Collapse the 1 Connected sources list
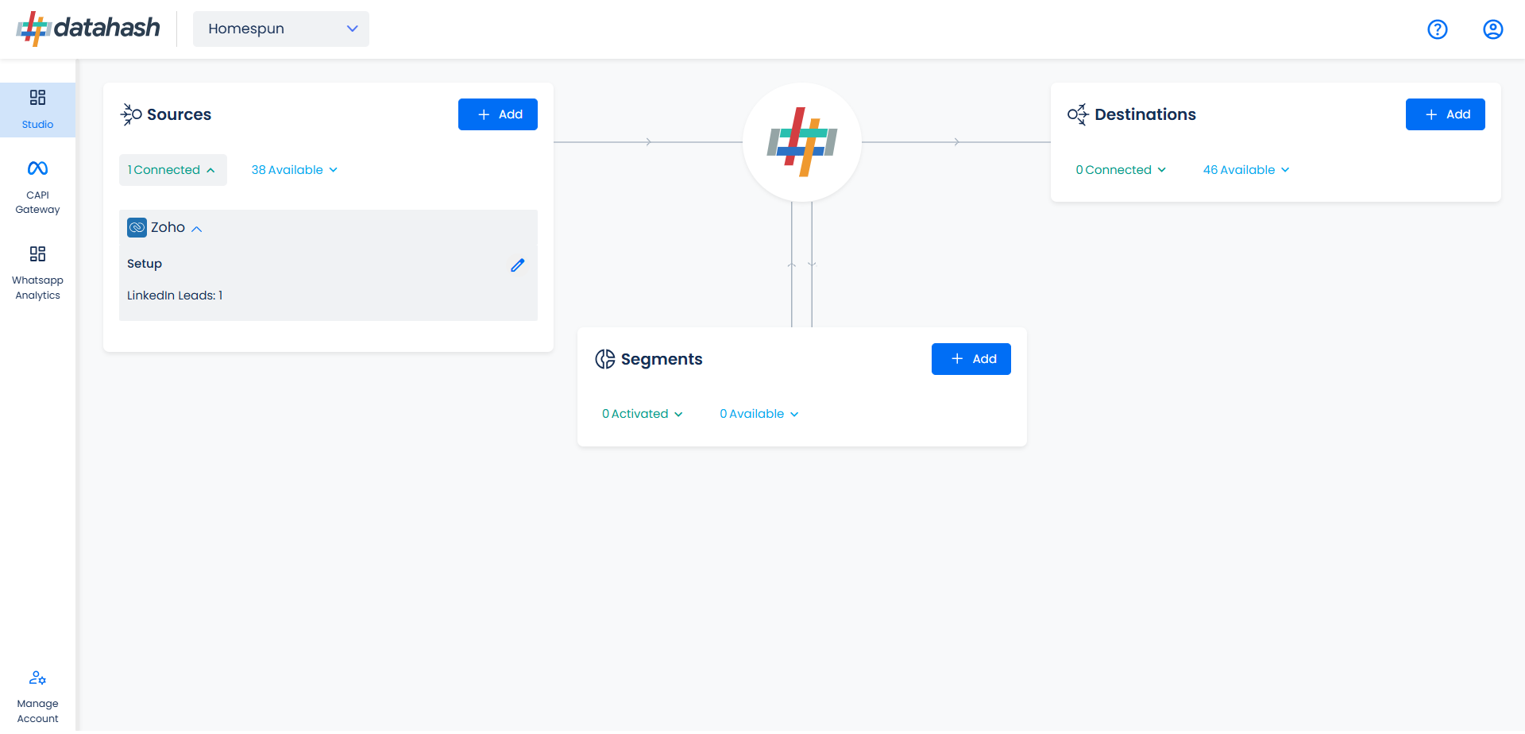This screenshot has height=734, width=1525. (x=172, y=170)
